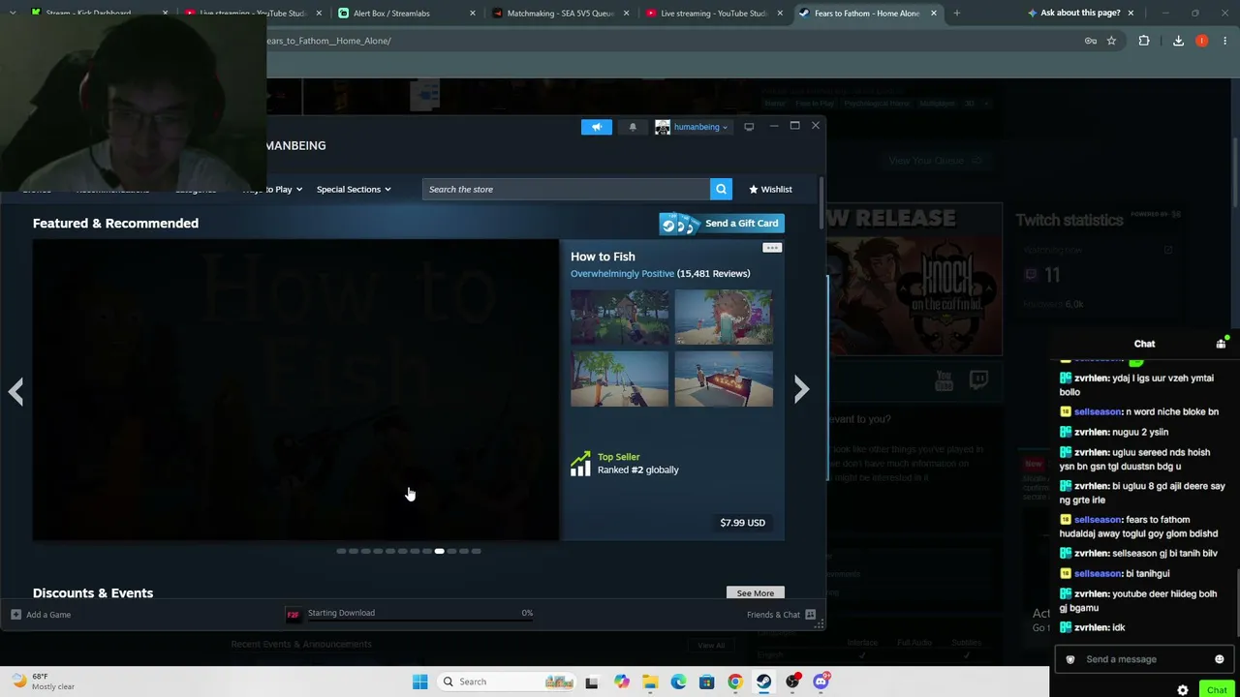The width and height of the screenshot is (1240, 697).
Task: Bookmark this page with the star icon
Action: click(x=1111, y=41)
